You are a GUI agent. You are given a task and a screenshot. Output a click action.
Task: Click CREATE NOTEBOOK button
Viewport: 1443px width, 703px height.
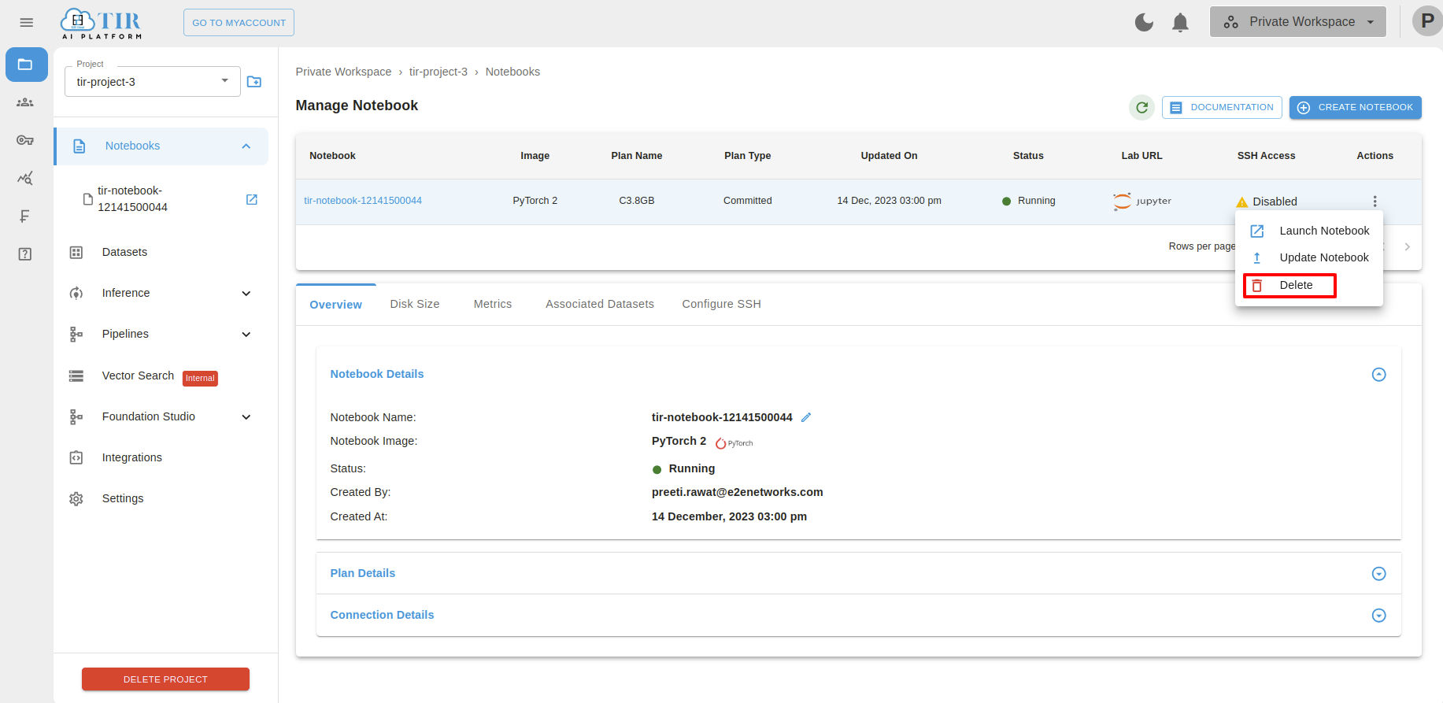pyautogui.click(x=1356, y=107)
